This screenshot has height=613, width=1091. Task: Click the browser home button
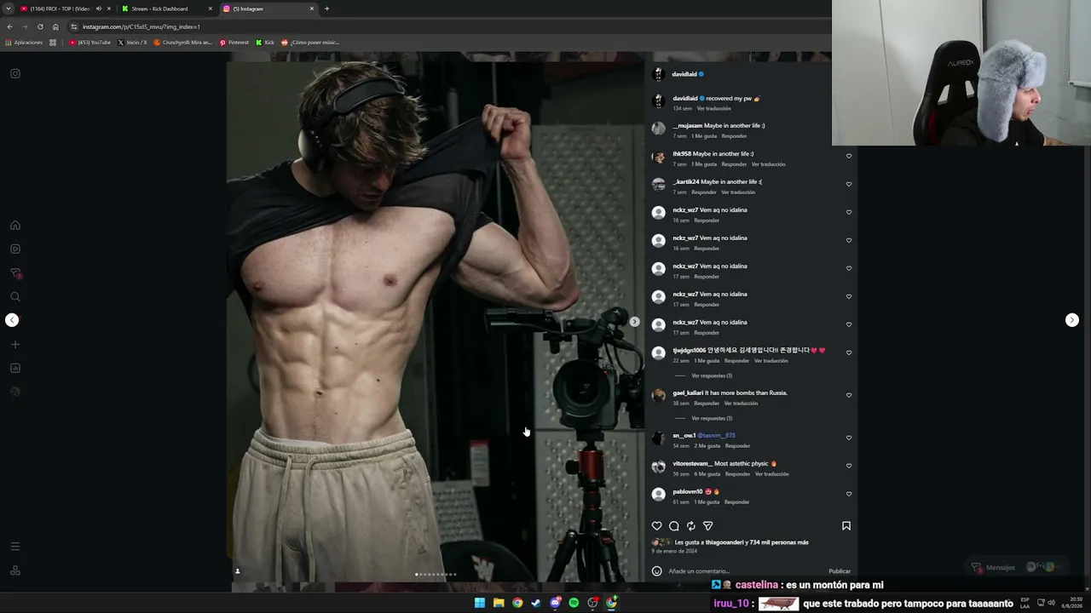tap(56, 26)
